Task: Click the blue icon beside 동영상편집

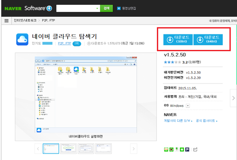Action: click(x=119, y=8)
